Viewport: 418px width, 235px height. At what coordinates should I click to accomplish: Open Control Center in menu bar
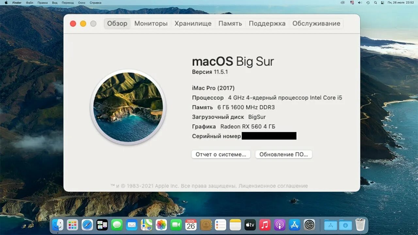tap(382, 3)
